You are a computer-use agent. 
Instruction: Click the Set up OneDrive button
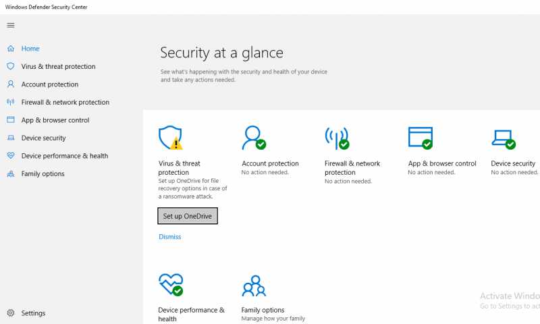(x=188, y=216)
